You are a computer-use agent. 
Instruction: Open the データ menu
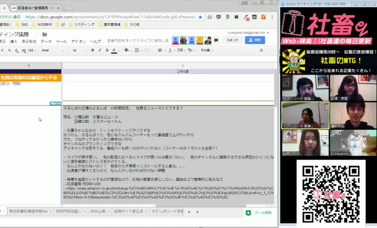(46, 42)
